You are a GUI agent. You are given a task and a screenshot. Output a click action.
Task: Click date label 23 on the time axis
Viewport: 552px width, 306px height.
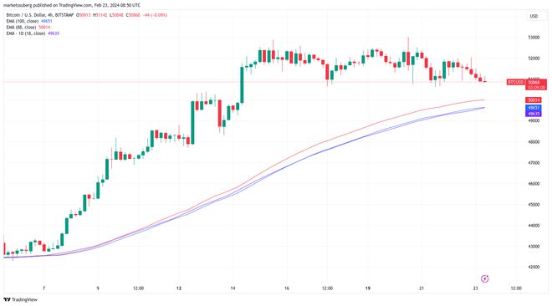[x=476, y=288]
